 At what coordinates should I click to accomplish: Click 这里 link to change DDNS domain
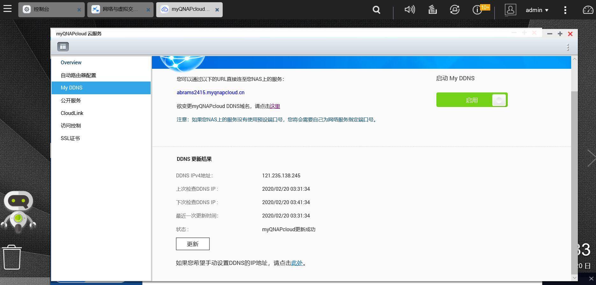275,106
